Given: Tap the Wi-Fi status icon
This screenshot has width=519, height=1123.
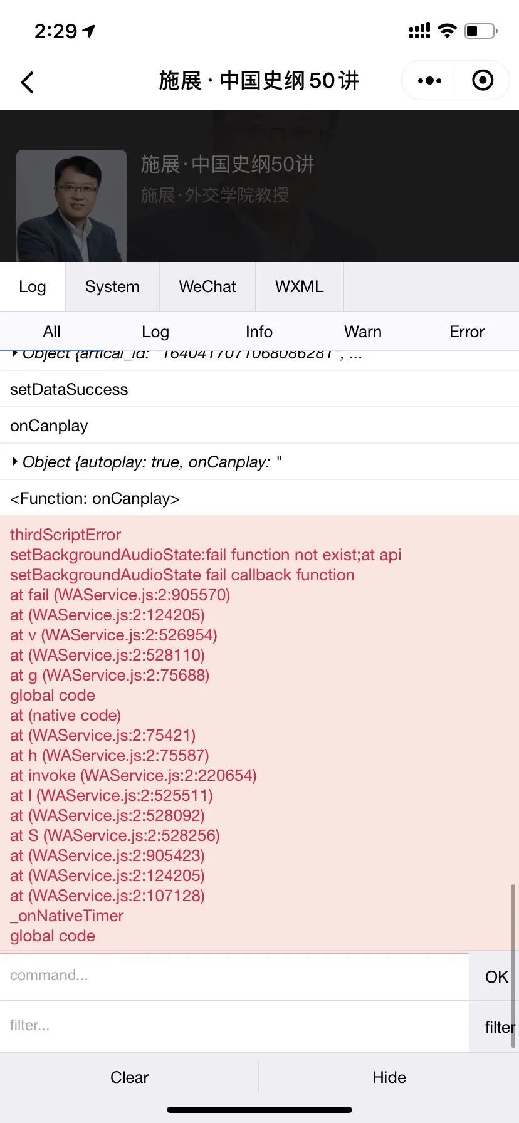Looking at the screenshot, I should 447,31.
